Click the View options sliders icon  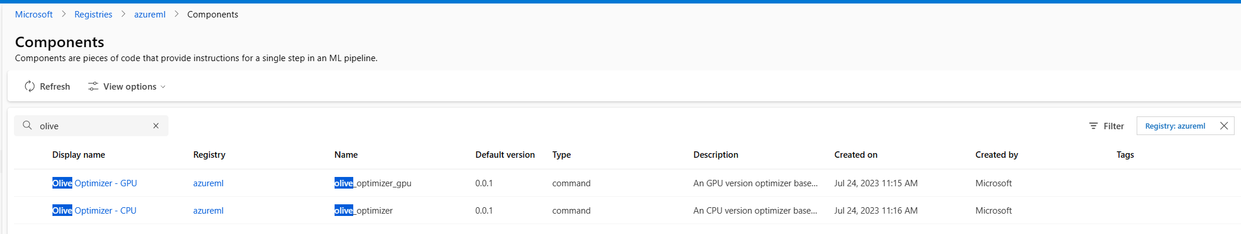click(93, 87)
